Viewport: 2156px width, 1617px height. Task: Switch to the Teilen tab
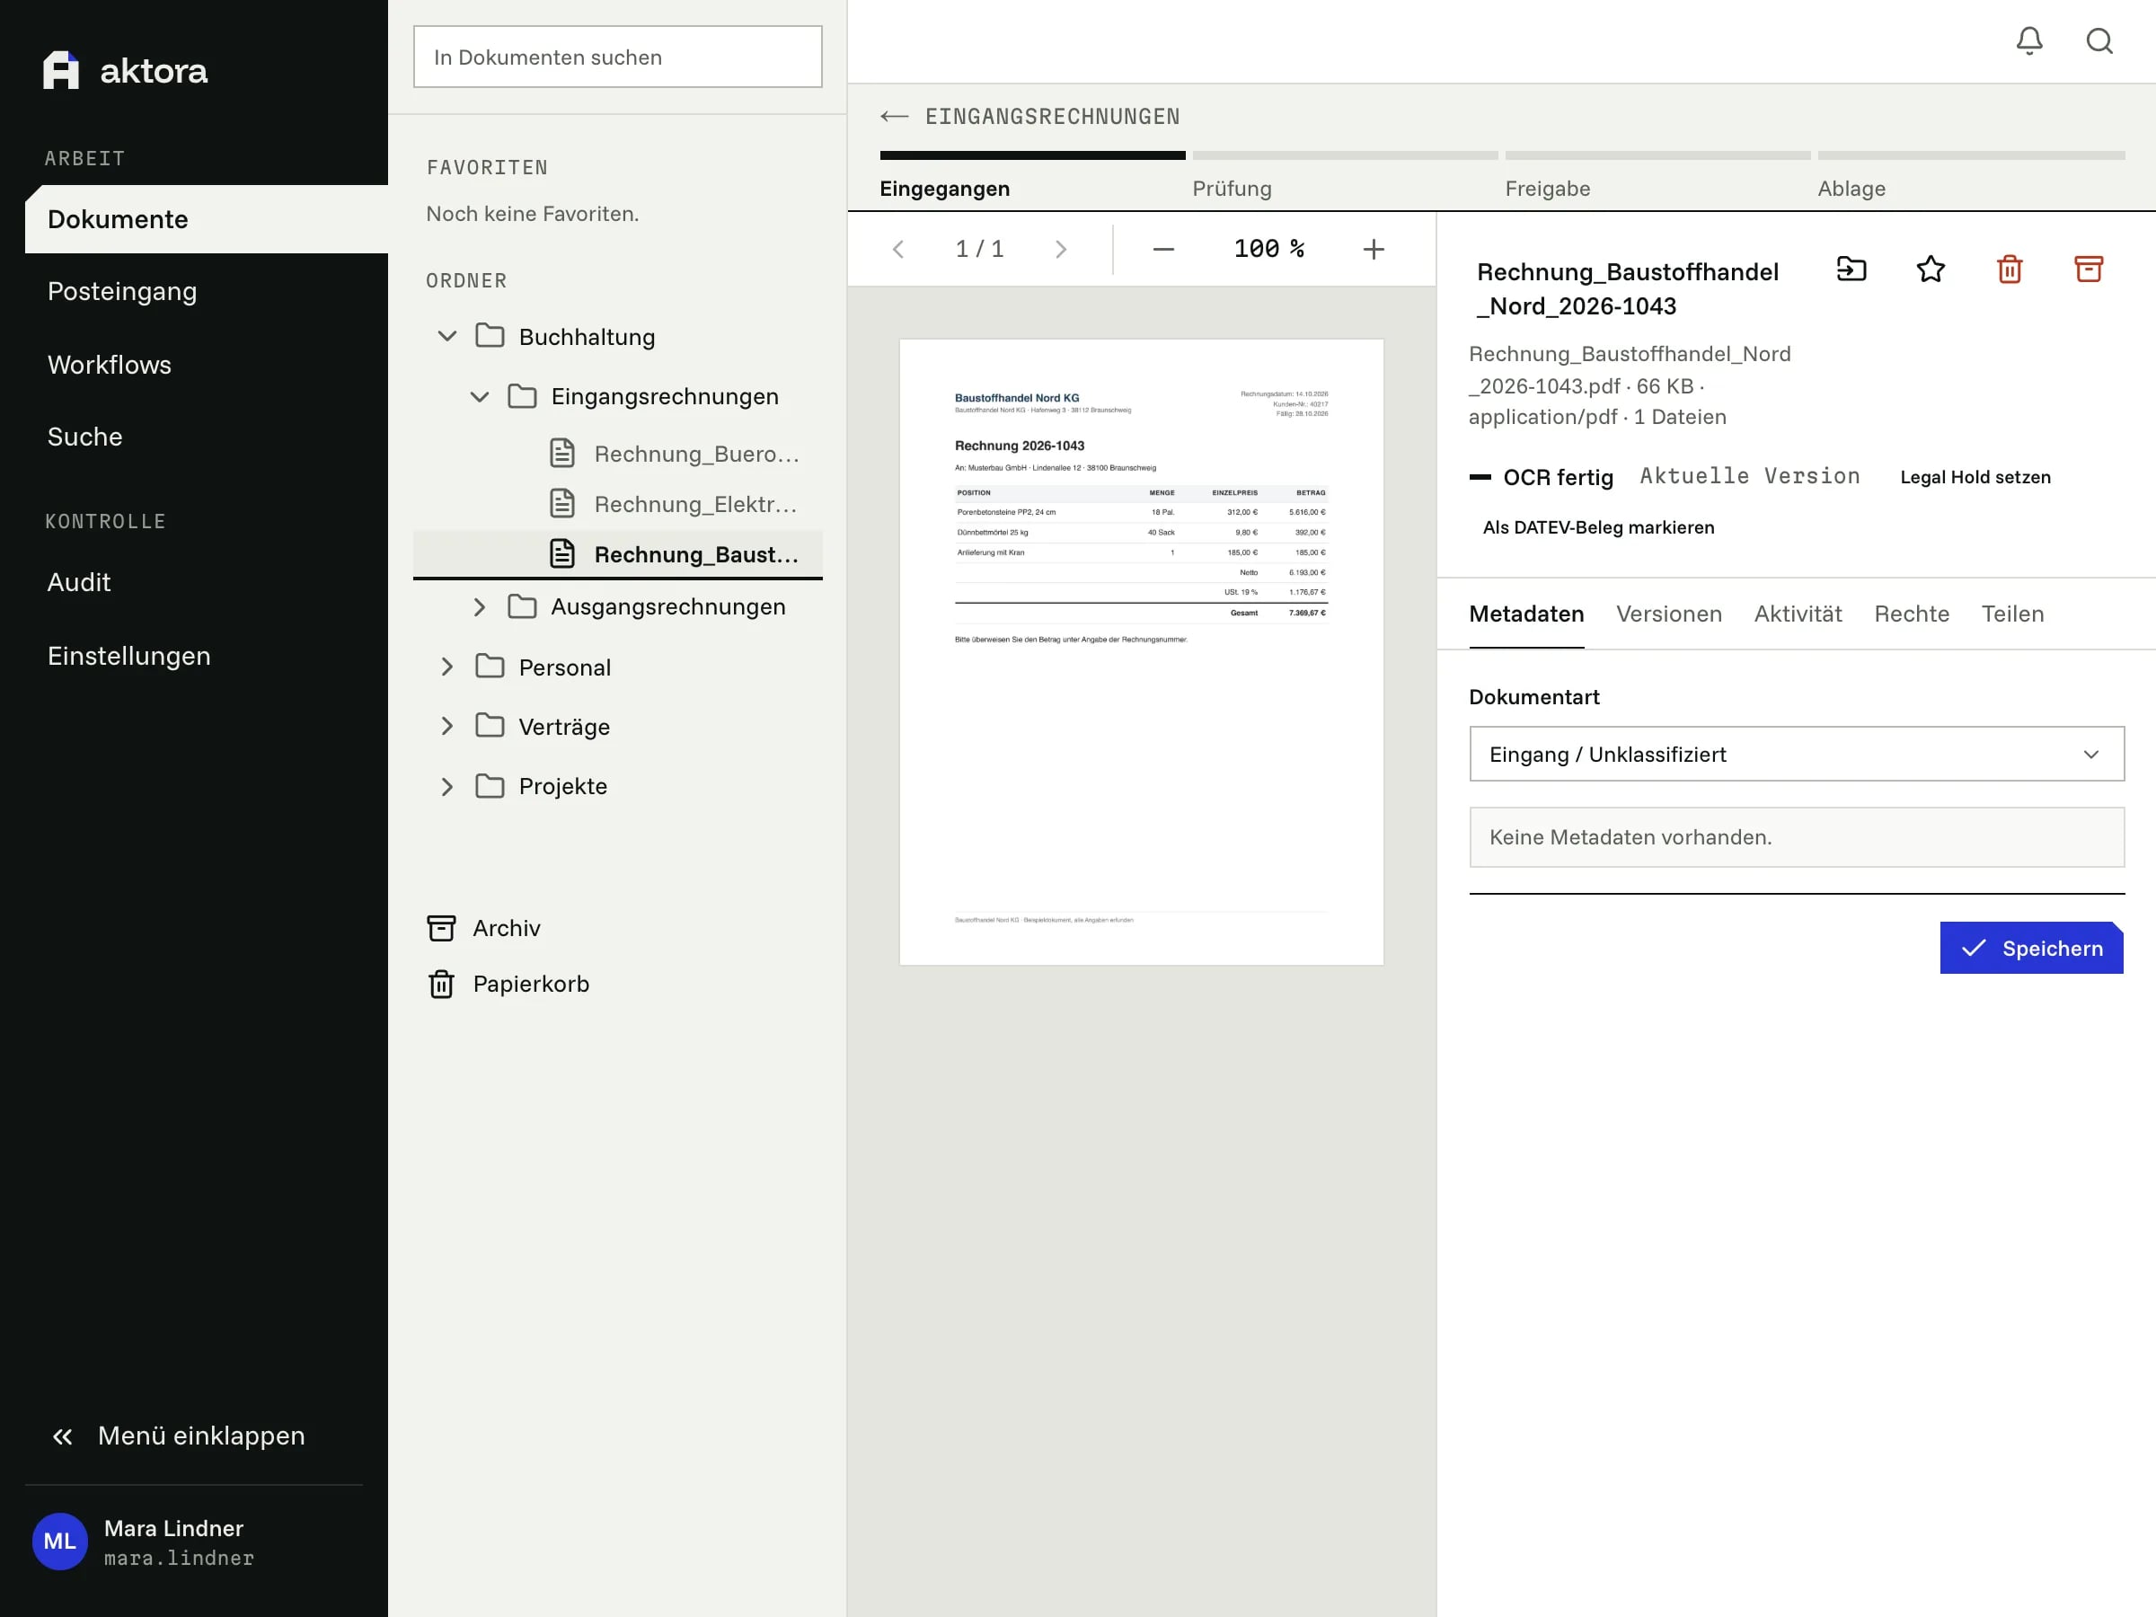2011,614
